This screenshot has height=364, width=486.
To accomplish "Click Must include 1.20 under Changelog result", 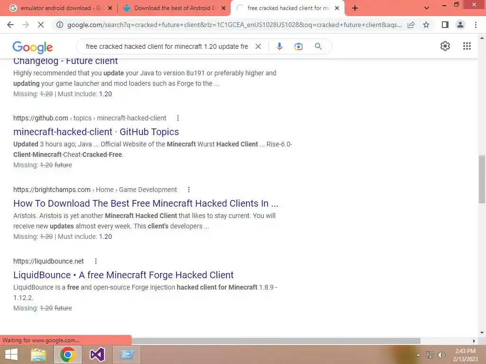I will point(105,94).
